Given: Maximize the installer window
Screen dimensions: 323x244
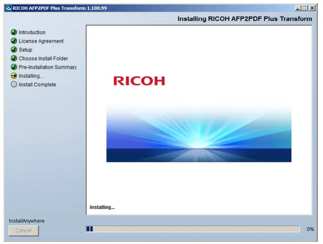Looking at the screenshot, I should 305,8.
